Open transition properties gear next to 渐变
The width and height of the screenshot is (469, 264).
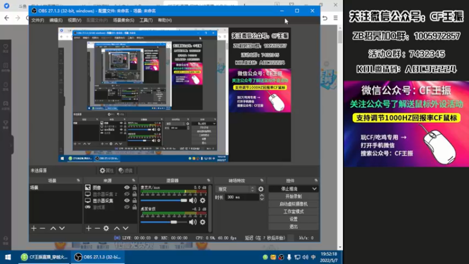261,189
